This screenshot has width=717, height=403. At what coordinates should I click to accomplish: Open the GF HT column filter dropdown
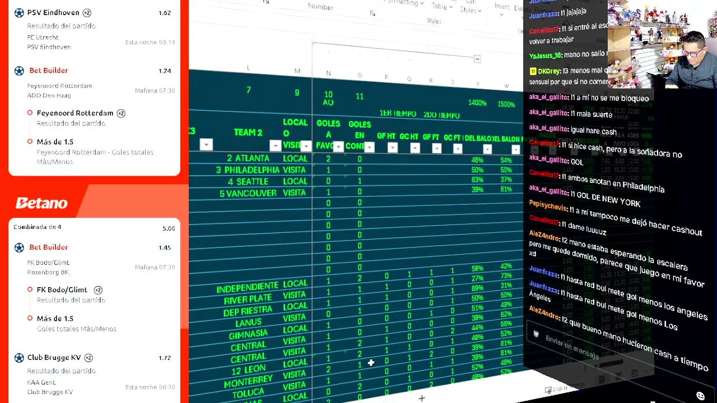(392, 148)
